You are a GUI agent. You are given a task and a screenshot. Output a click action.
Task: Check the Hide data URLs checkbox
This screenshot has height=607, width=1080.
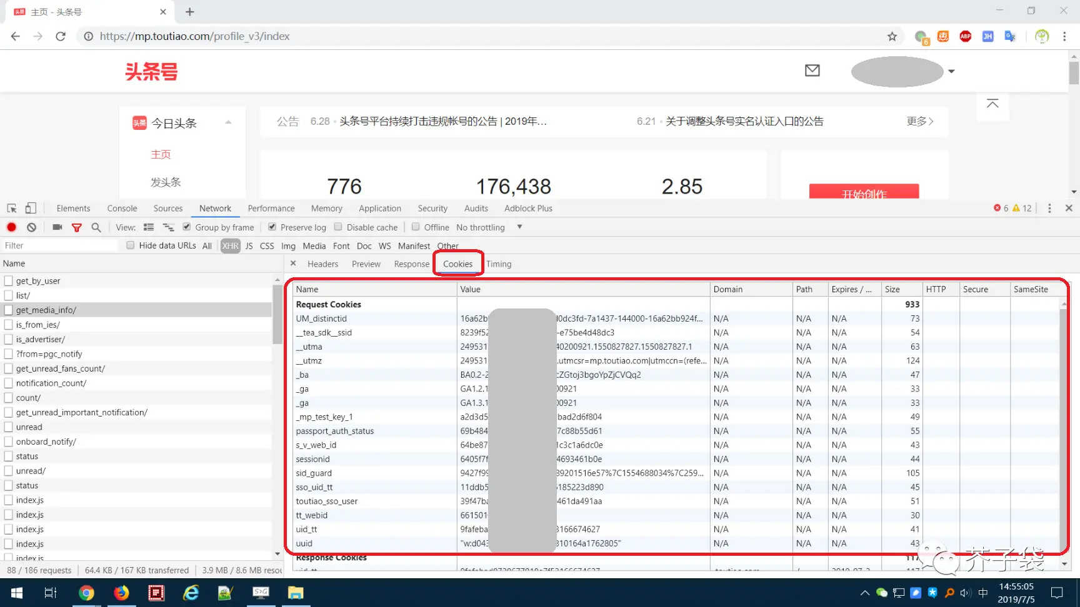tap(131, 245)
